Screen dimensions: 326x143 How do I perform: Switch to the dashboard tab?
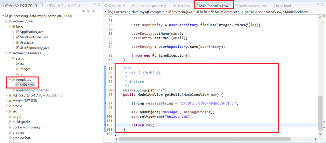point(117,6)
